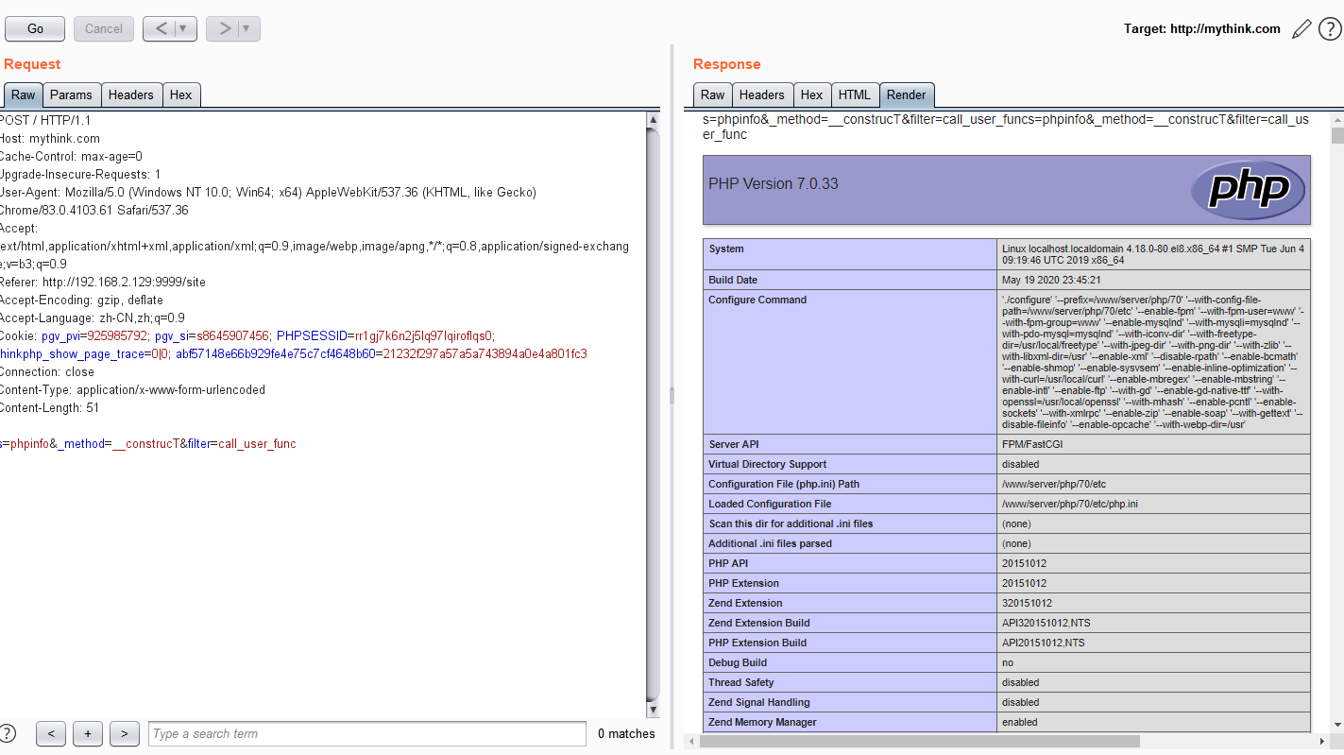This screenshot has width=1344, height=755.
Task: Select the Response Render tab
Action: [907, 94]
